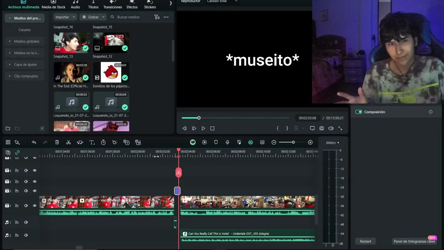This screenshot has height=250, width=444.
Task: Adjust the preview volume icon
Action: click(331, 128)
